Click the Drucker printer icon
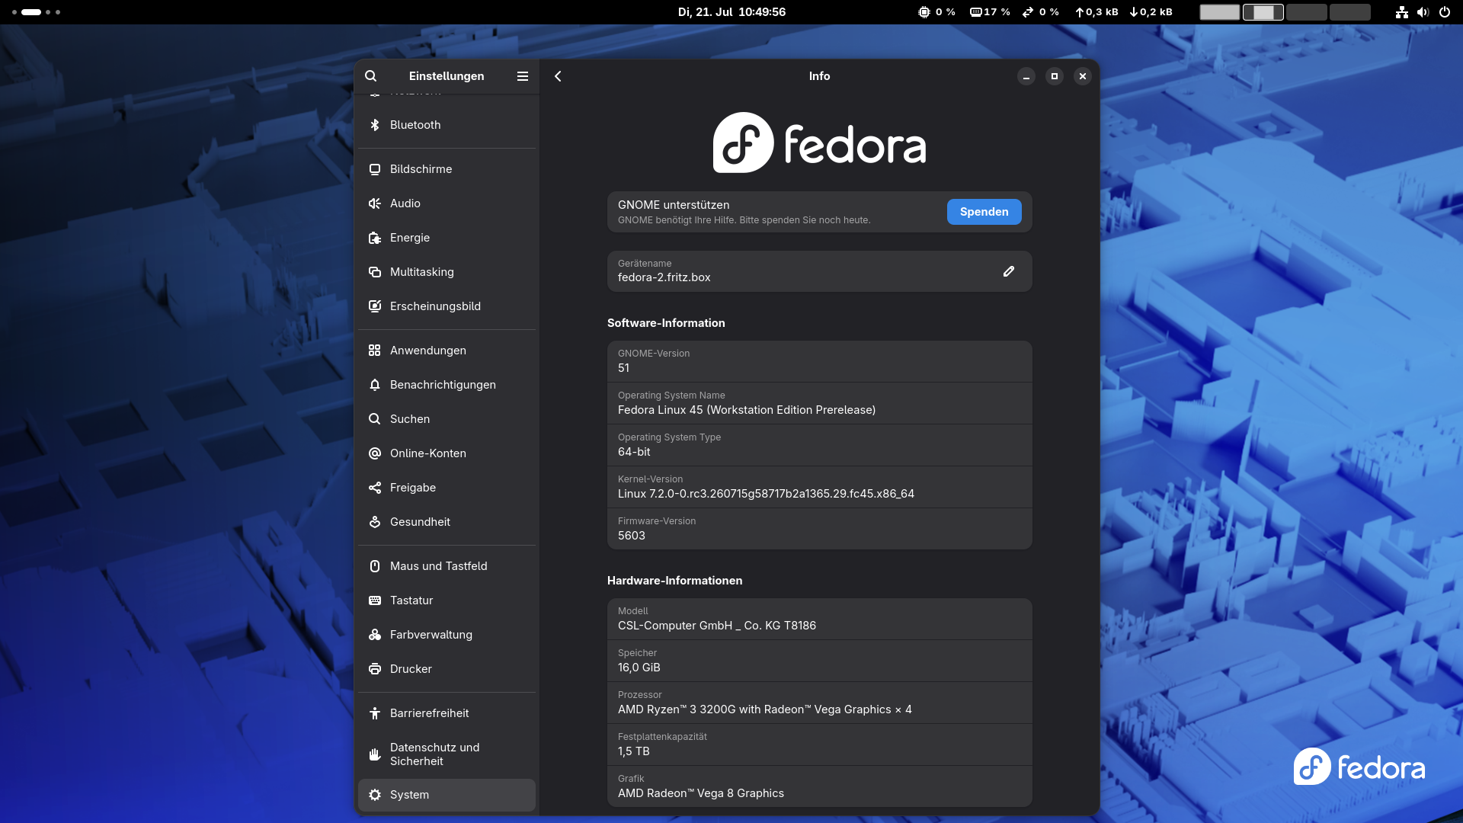This screenshot has width=1463, height=823. 375,669
